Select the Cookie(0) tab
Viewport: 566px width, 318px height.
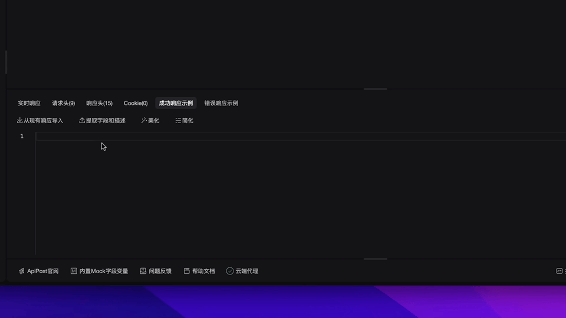click(x=136, y=103)
